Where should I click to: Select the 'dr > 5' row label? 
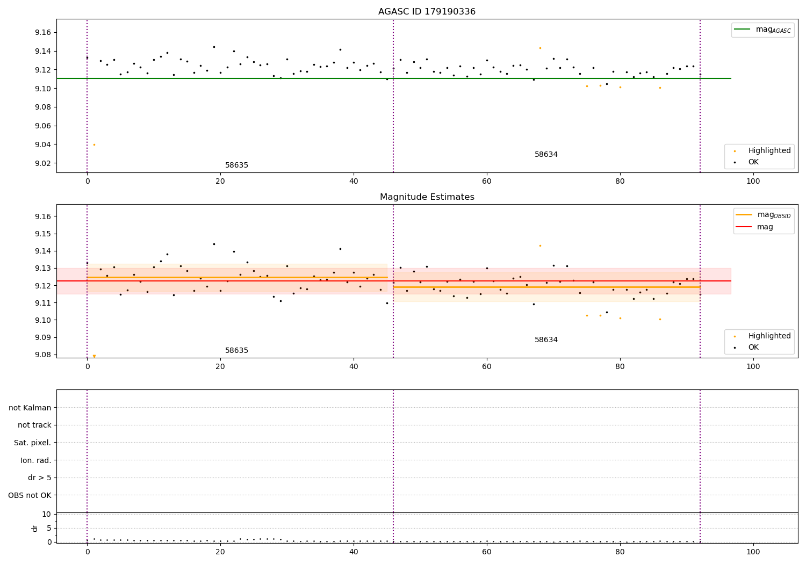tap(40, 478)
